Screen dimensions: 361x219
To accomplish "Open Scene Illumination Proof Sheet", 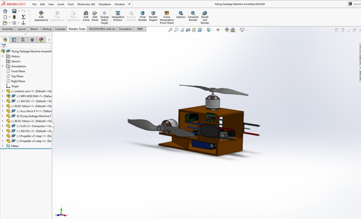I will tap(167, 17).
